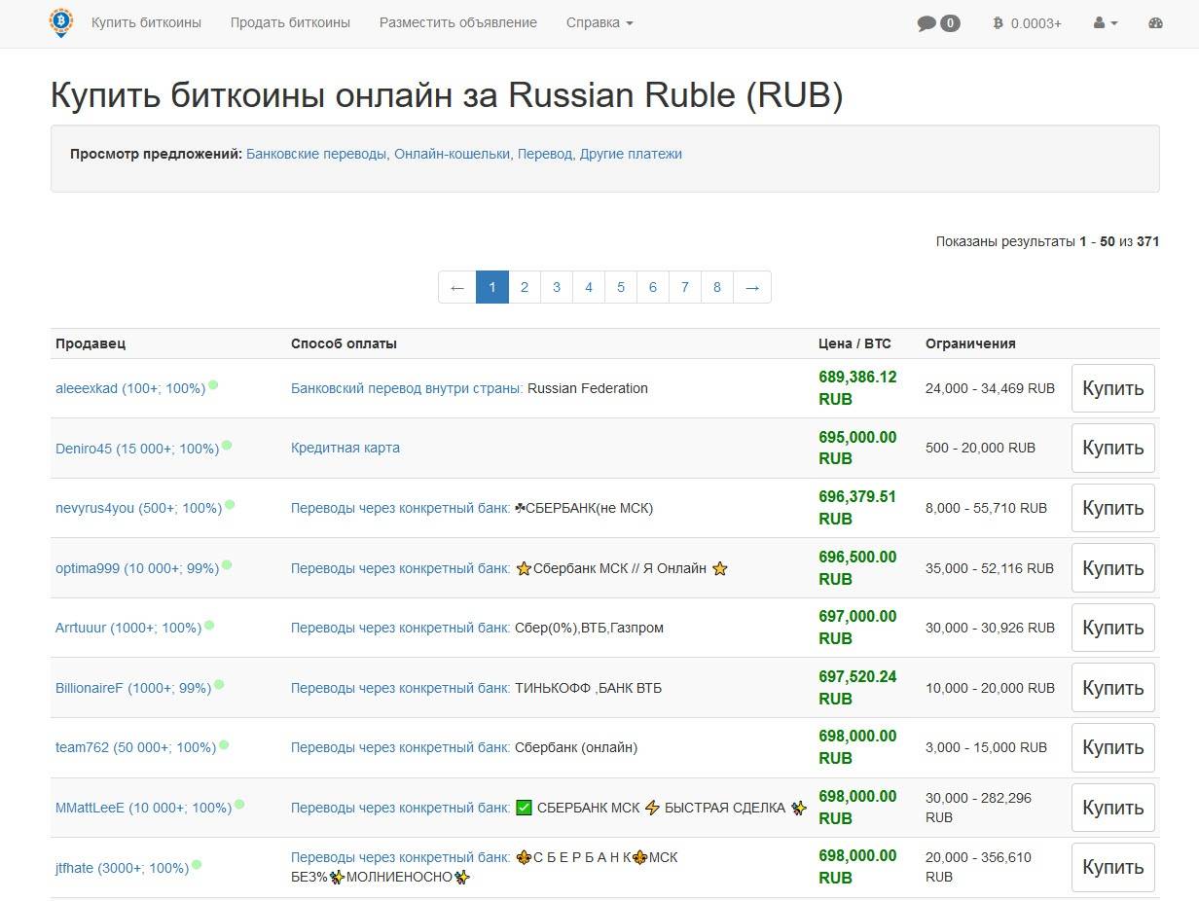Open Купить биткоины in navigation bar
1199x901 pixels.
146,22
